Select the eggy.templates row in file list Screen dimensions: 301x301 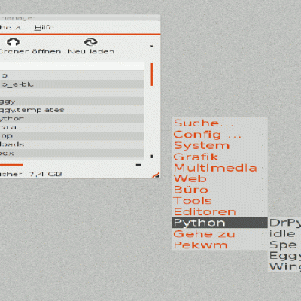pos(71,110)
